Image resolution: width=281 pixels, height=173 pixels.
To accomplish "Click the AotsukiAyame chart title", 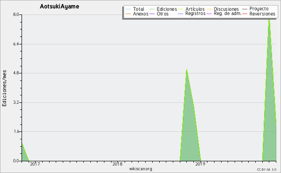I will [x=59, y=7].
